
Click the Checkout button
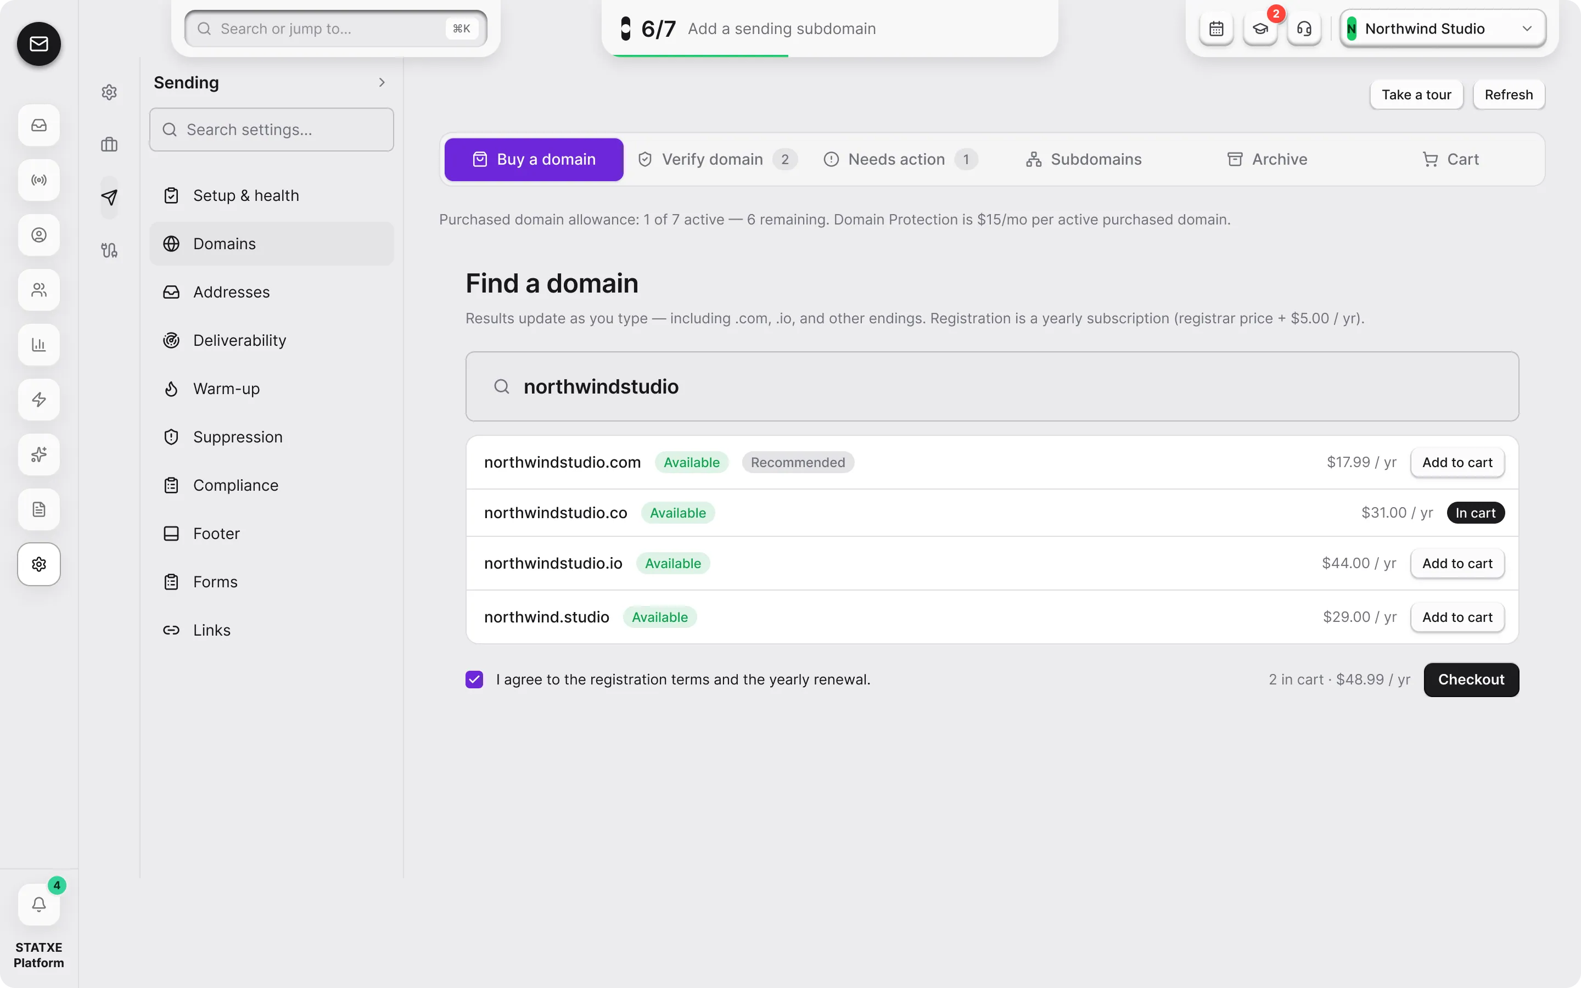(x=1471, y=680)
